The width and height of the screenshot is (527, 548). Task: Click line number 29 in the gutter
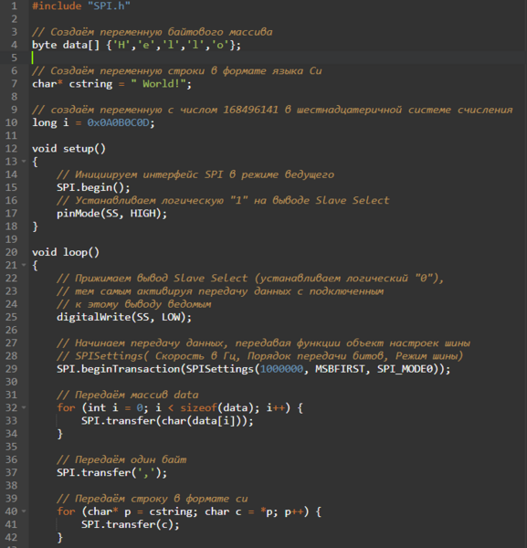pyautogui.click(x=11, y=369)
